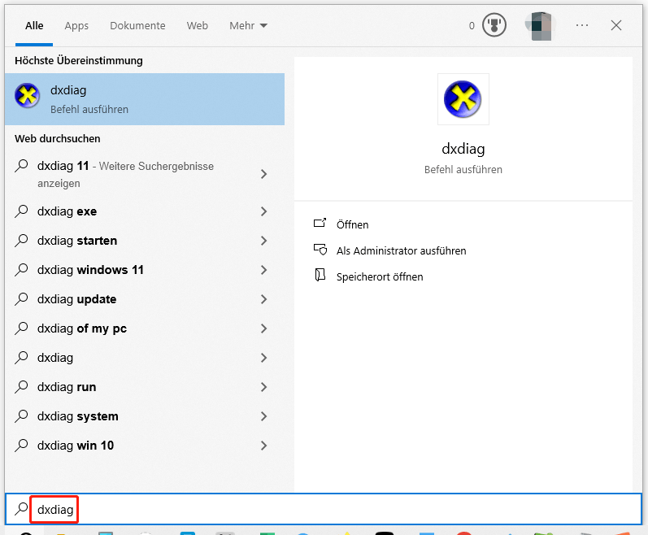
Task: Select the dxdiag starten web suggestion
Action: pyautogui.click(x=77, y=241)
